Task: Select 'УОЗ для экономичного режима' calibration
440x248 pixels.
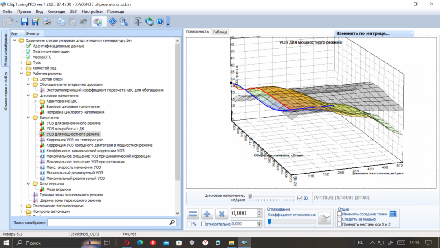Action: (73, 123)
